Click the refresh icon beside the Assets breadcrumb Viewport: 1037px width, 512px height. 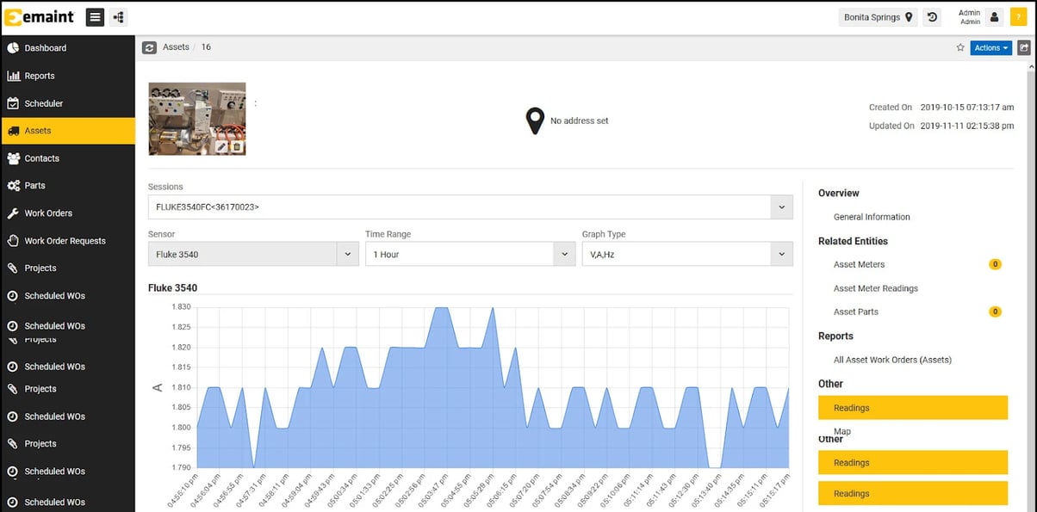149,47
